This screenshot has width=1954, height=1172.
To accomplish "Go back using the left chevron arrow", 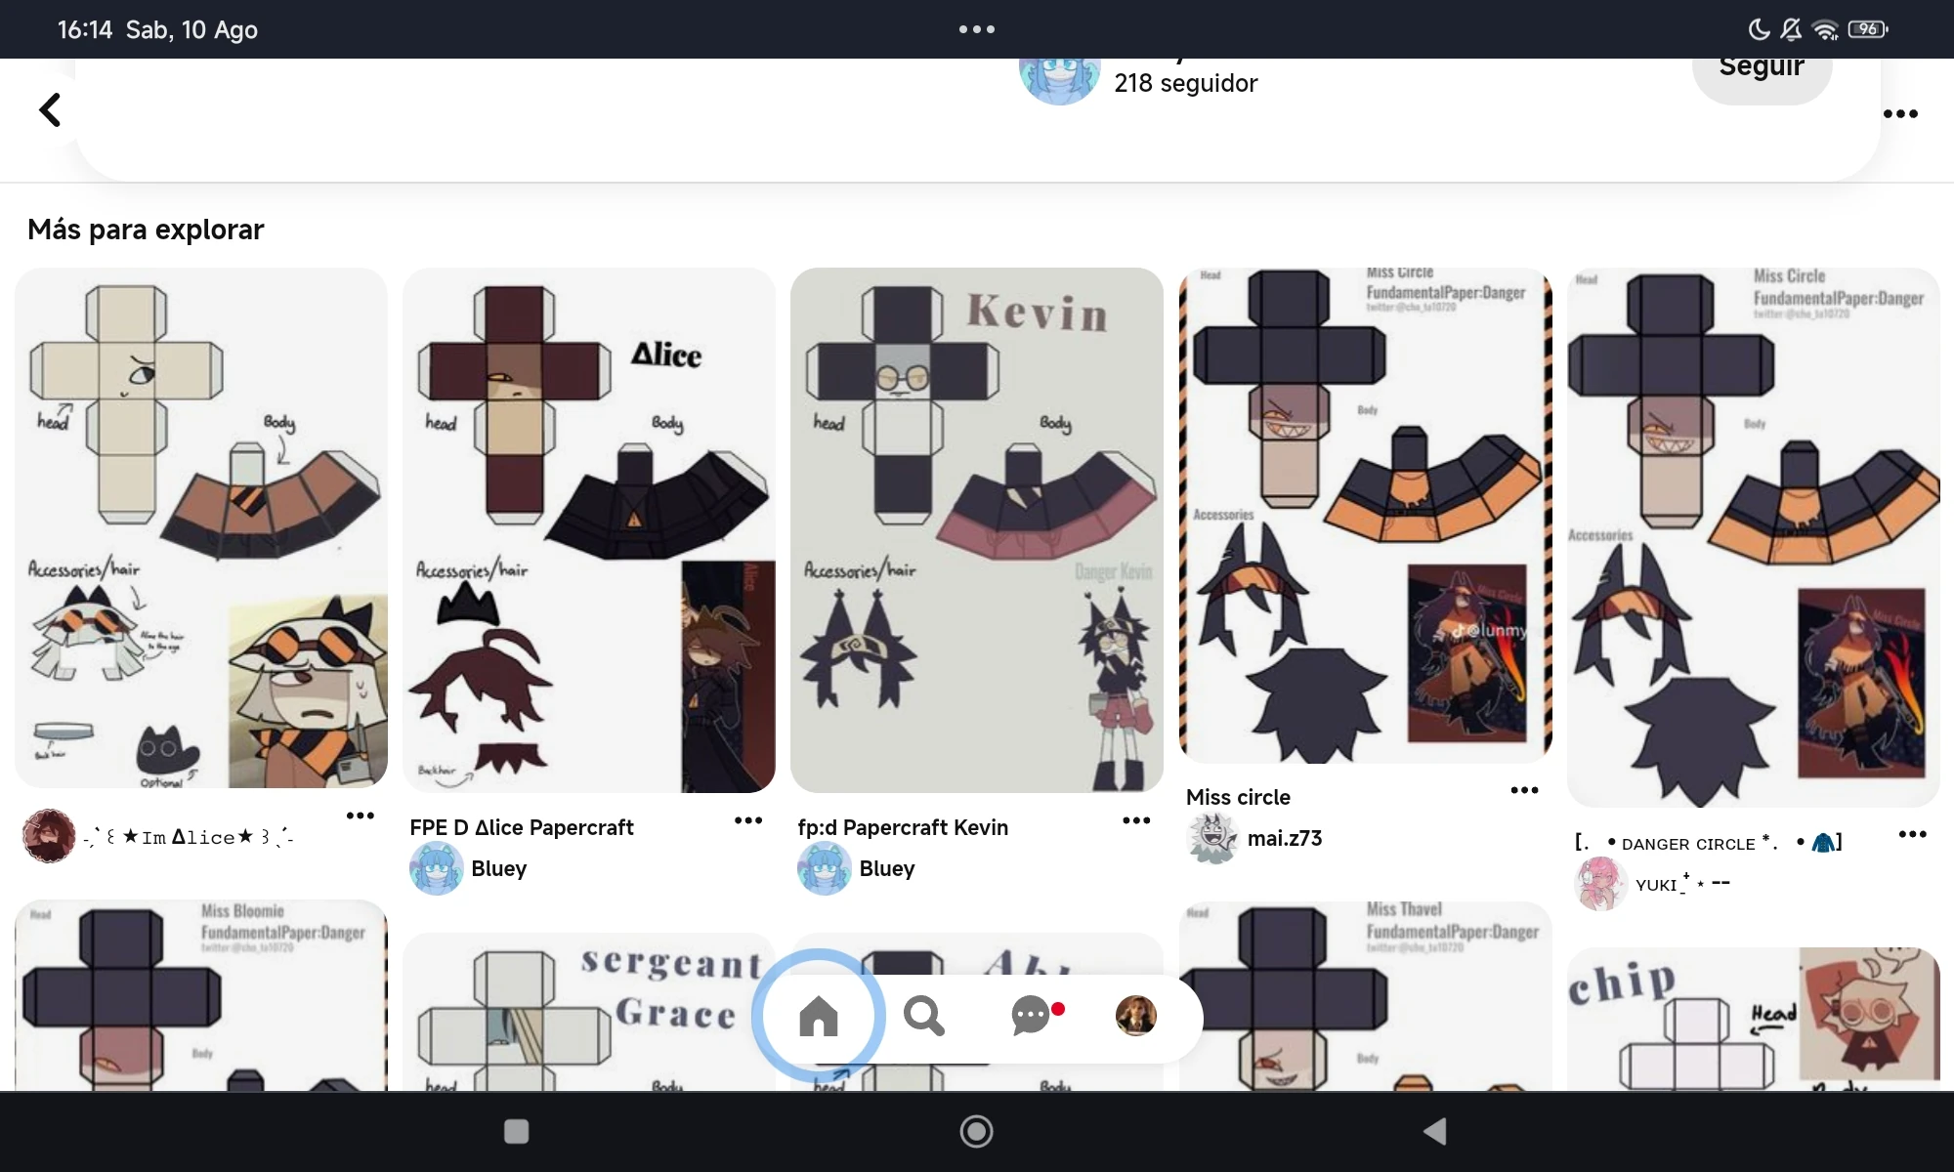I will pos(50,109).
